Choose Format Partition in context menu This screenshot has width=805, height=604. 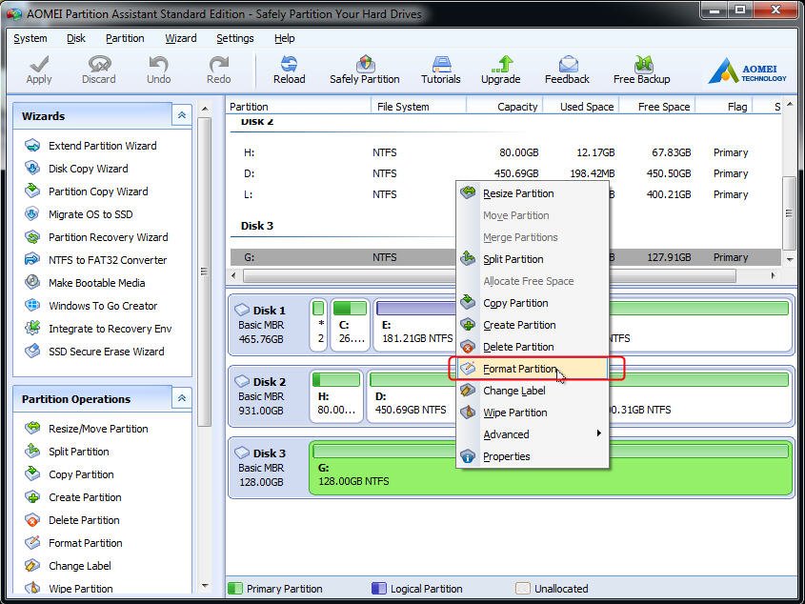click(532, 369)
